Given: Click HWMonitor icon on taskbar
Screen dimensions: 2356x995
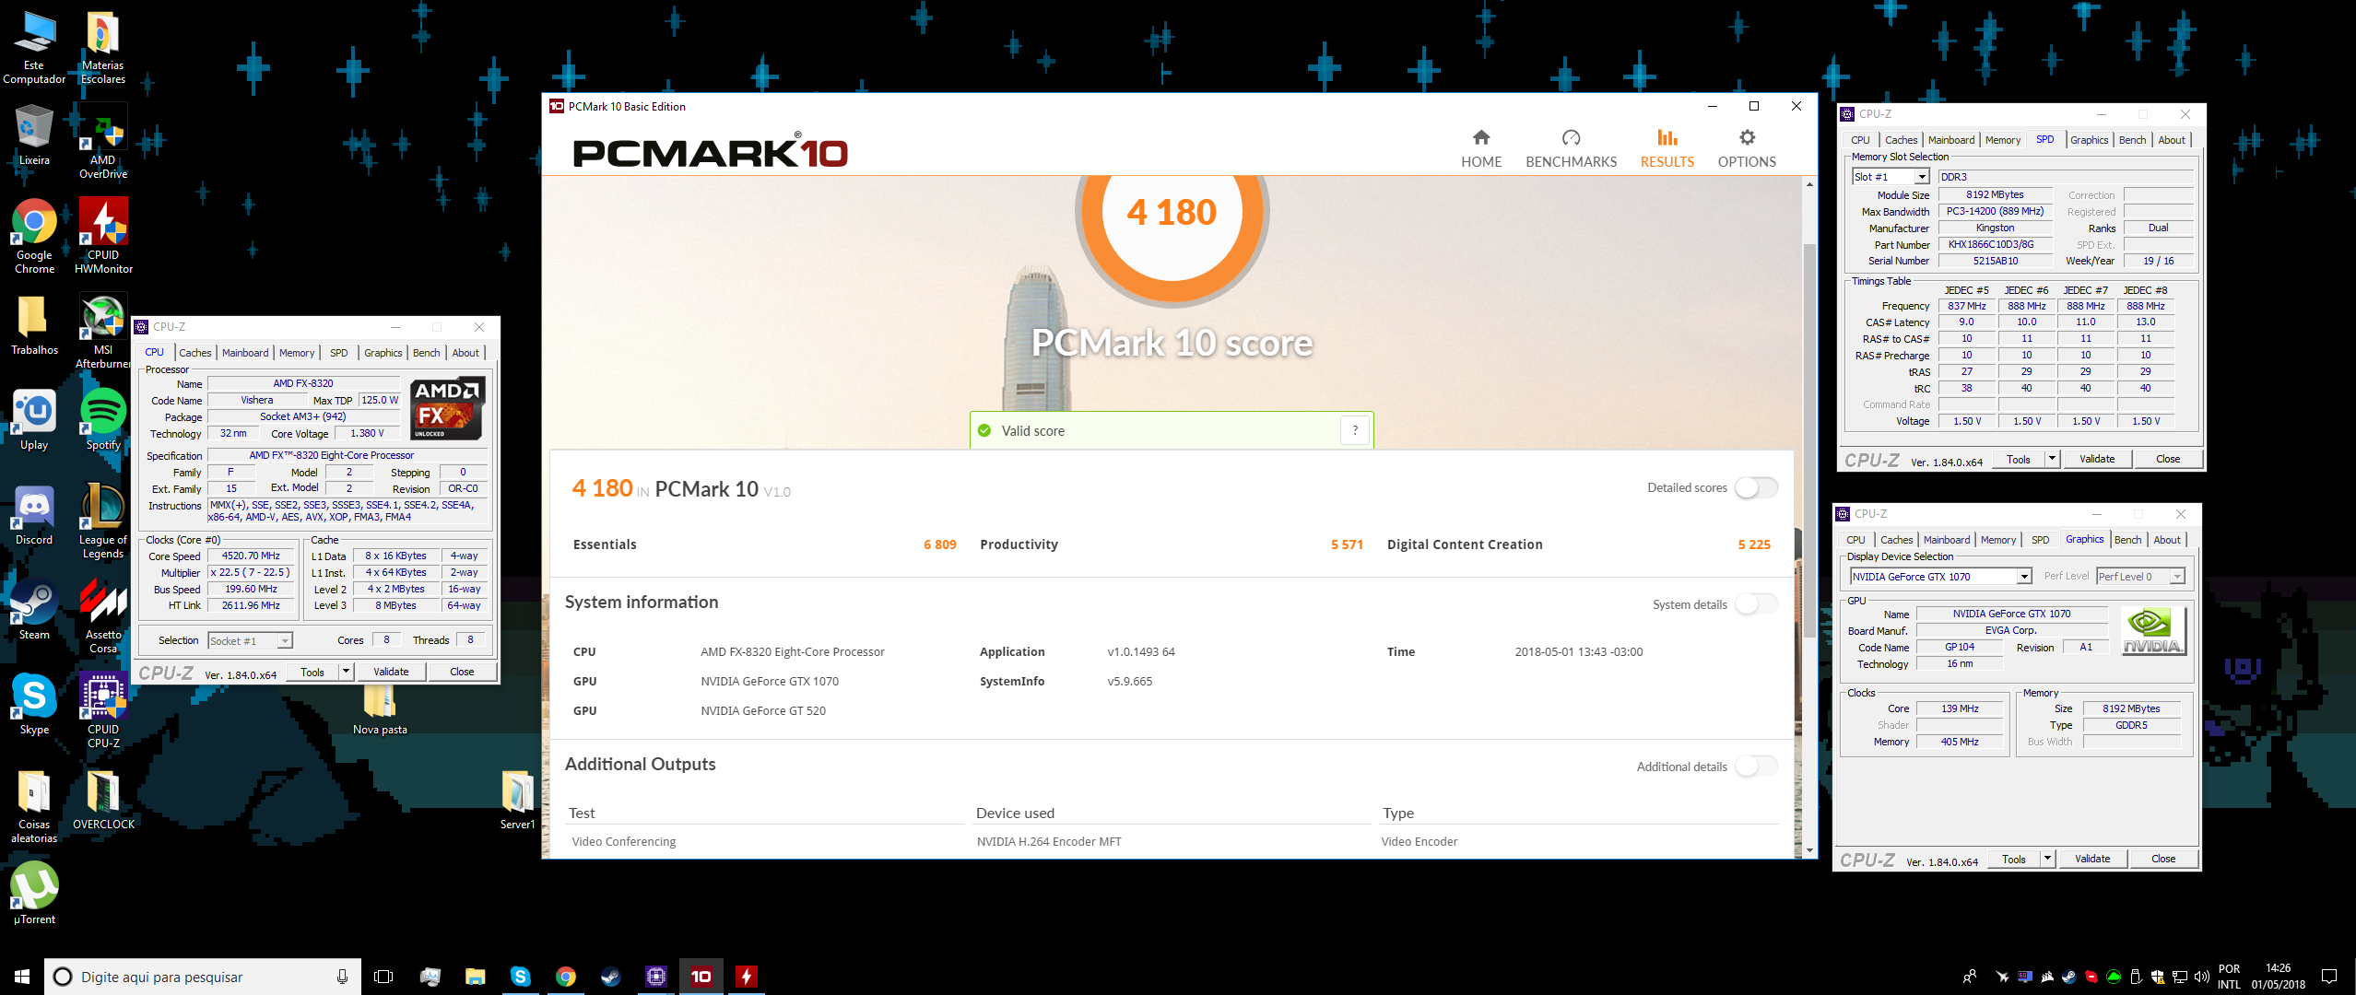Looking at the screenshot, I should point(747,977).
